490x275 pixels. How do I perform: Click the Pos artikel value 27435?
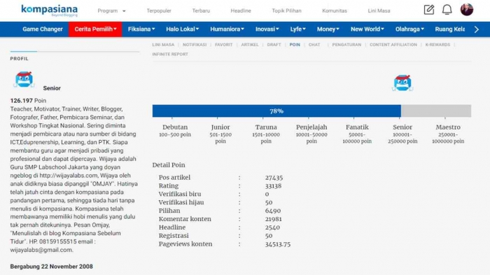point(274,178)
